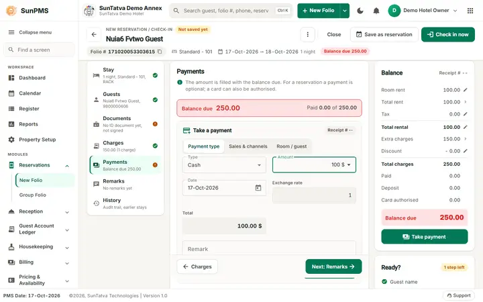Click the Remark text field
Screen dimensions: 483x302
click(x=269, y=248)
